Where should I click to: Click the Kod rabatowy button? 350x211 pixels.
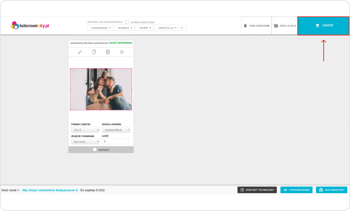click(x=331, y=190)
